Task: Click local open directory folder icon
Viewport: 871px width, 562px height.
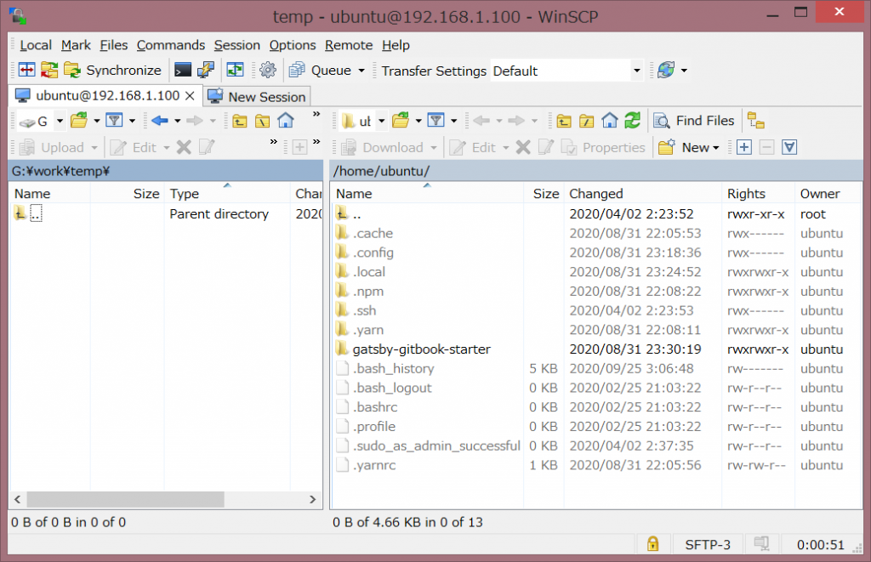Action: click(79, 120)
